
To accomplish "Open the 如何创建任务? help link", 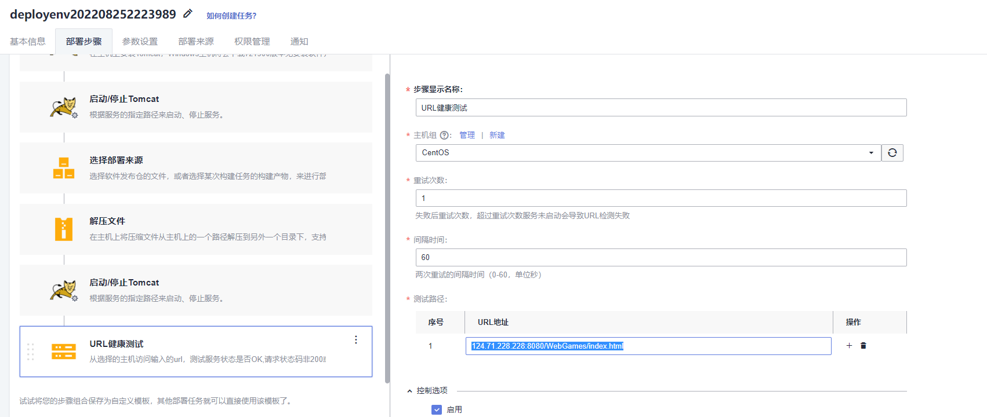I will (231, 16).
